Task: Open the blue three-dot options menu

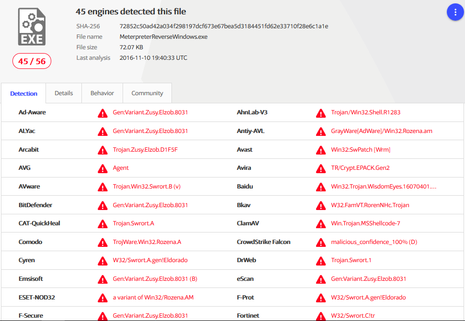Action: [x=455, y=12]
